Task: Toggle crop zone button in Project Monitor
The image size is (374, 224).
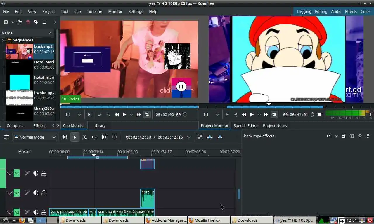Action: [274, 115]
